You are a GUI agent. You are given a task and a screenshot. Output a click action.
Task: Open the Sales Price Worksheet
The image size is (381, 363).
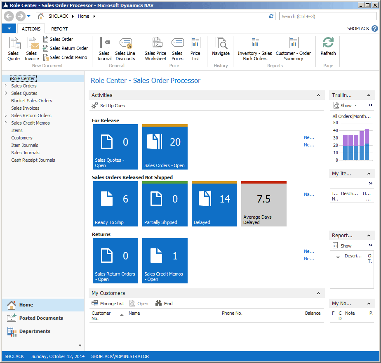[x=155, y=49]
